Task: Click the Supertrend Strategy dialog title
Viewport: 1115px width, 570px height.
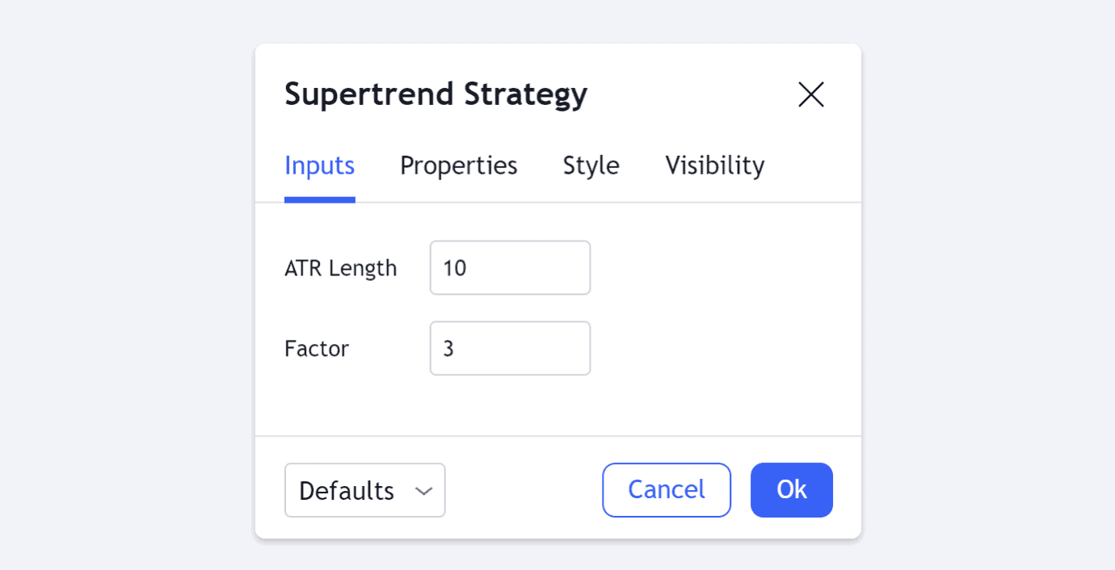Action: click(x=435, y=94)
